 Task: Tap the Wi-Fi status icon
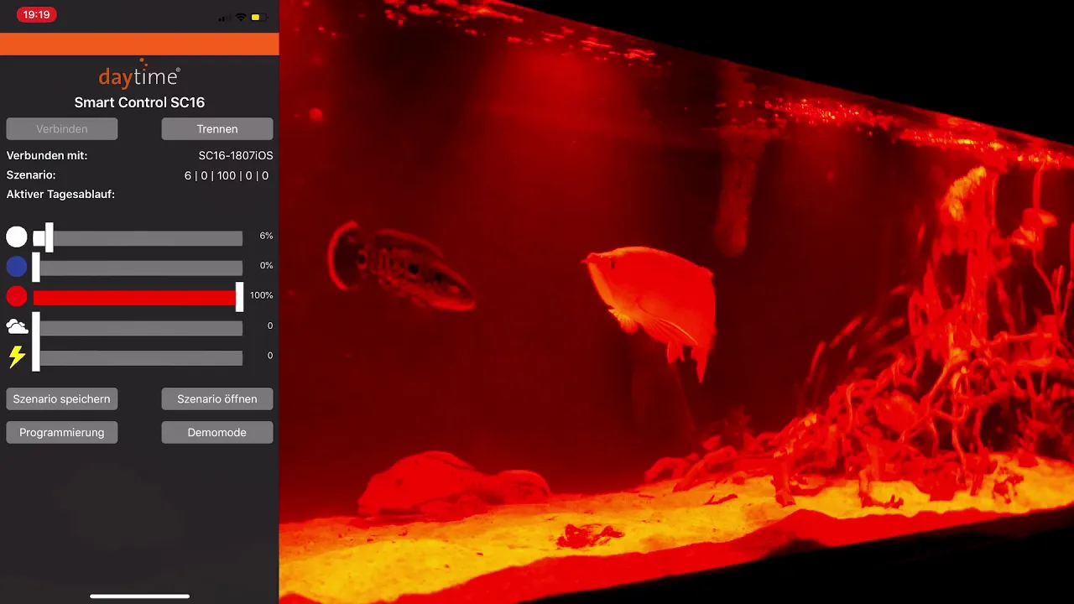(x=241, y=17)
